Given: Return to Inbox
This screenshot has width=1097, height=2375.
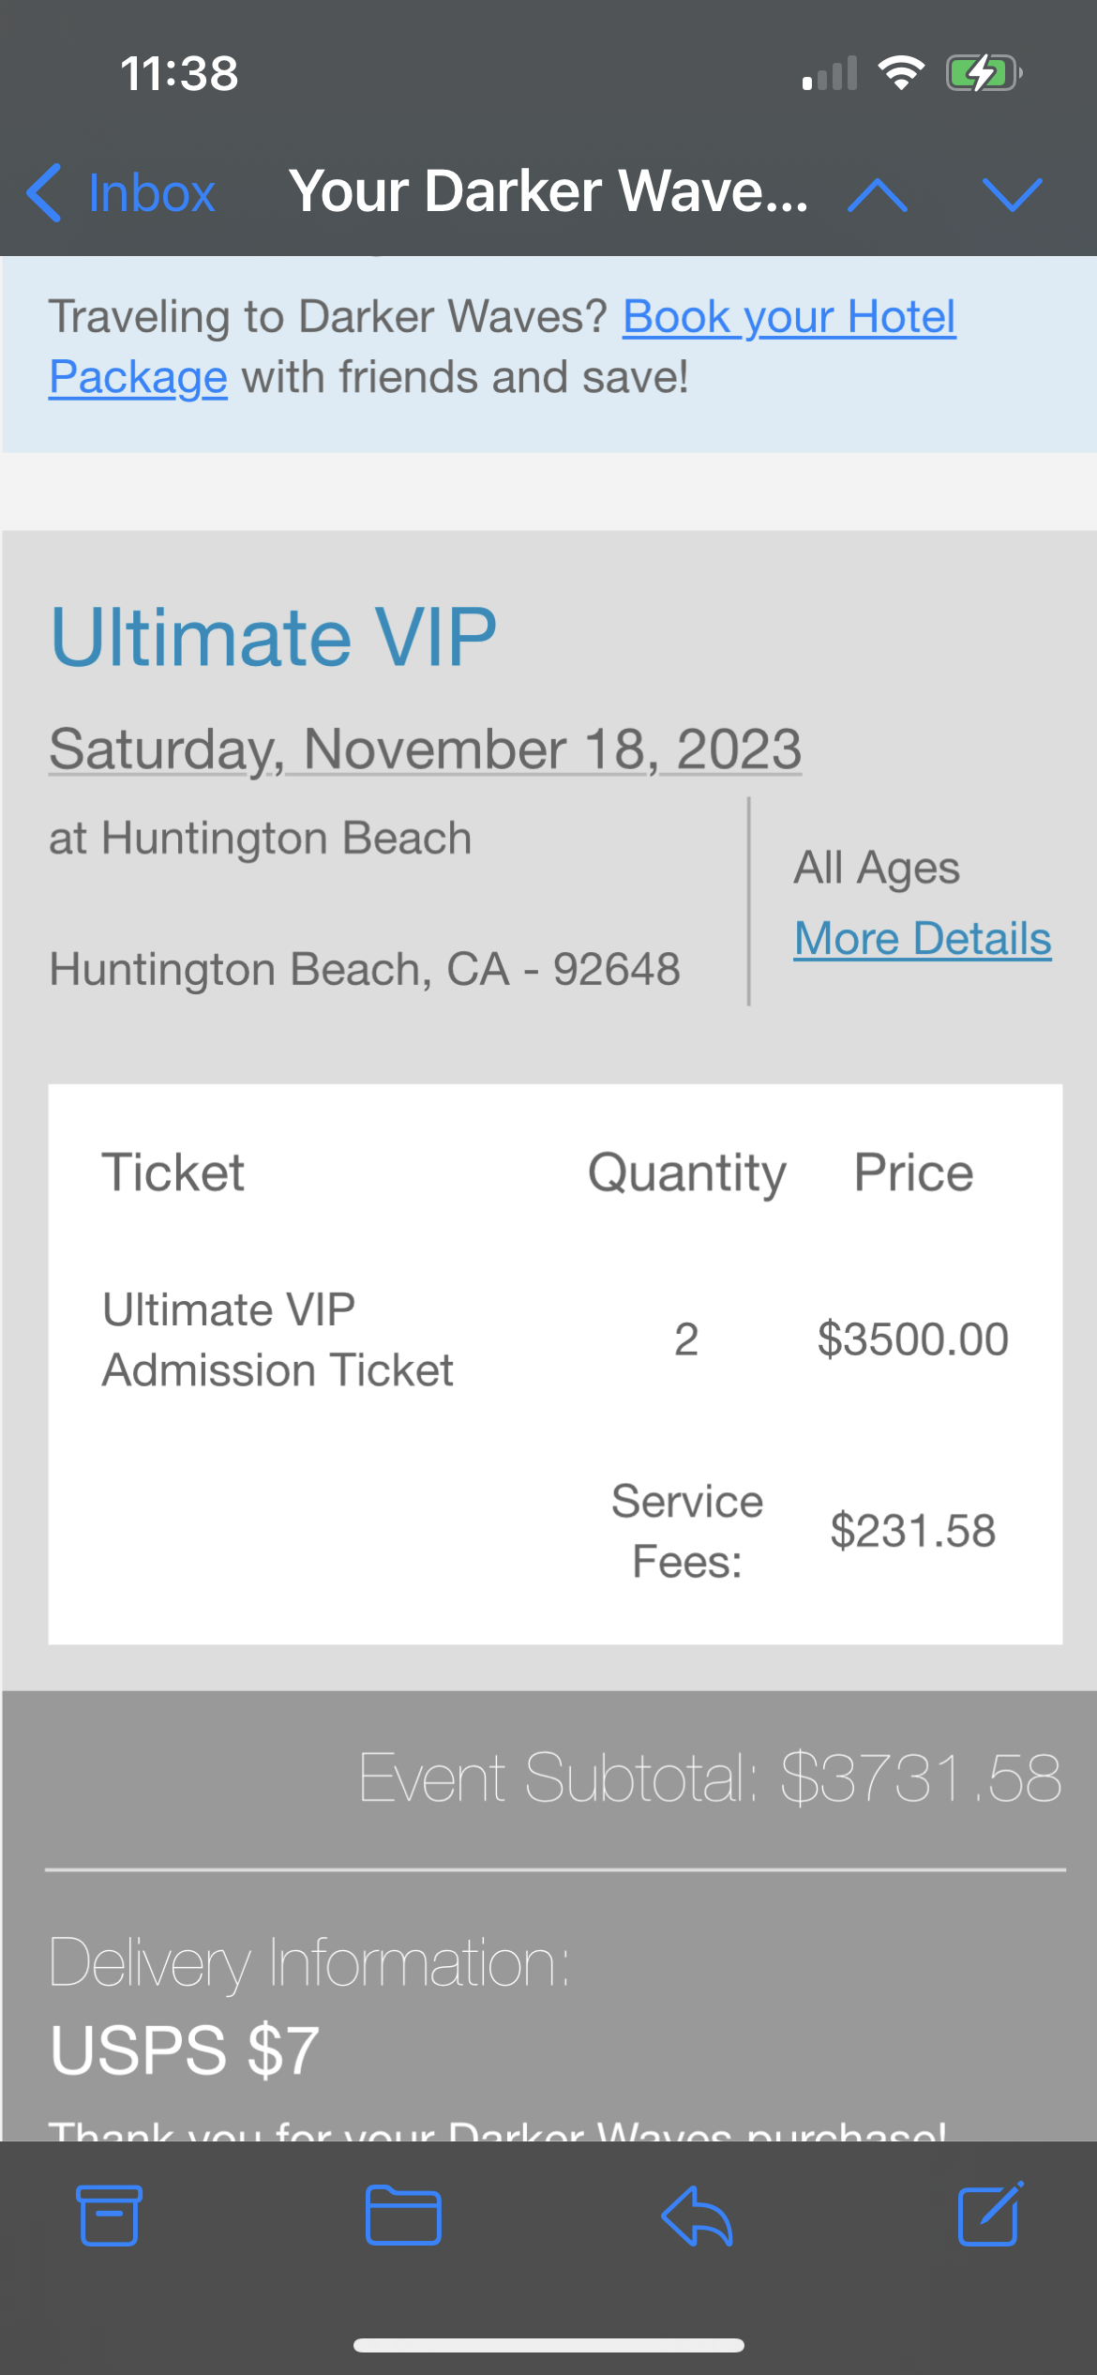Looking at the screenshot, I should (x=151, y=193).
